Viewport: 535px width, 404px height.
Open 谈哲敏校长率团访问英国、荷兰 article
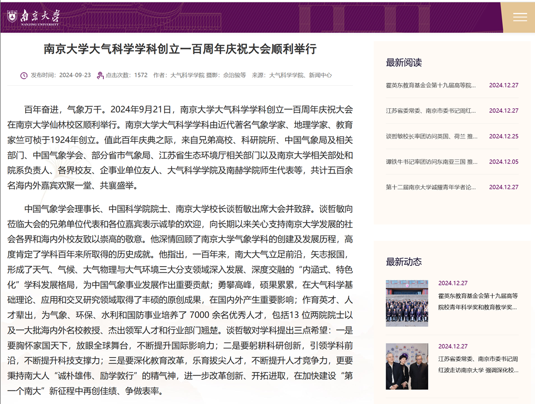431,136
